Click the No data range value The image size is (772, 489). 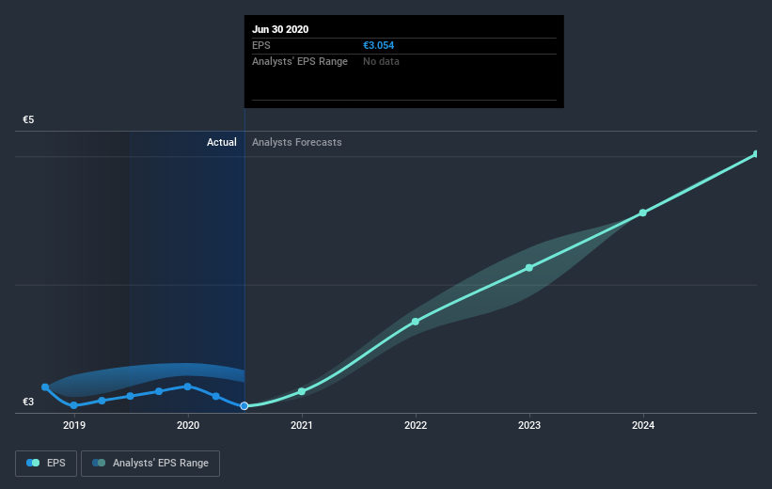pos(381,61)
